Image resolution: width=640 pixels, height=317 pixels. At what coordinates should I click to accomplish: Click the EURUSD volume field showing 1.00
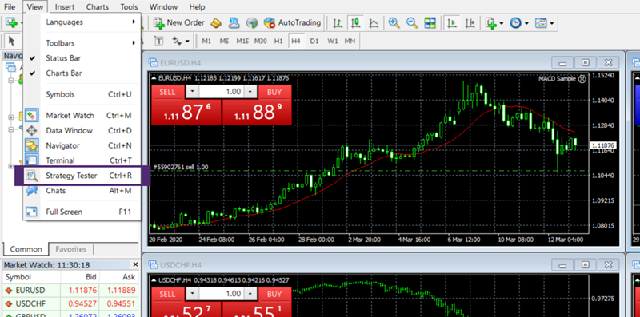[222, 92]
